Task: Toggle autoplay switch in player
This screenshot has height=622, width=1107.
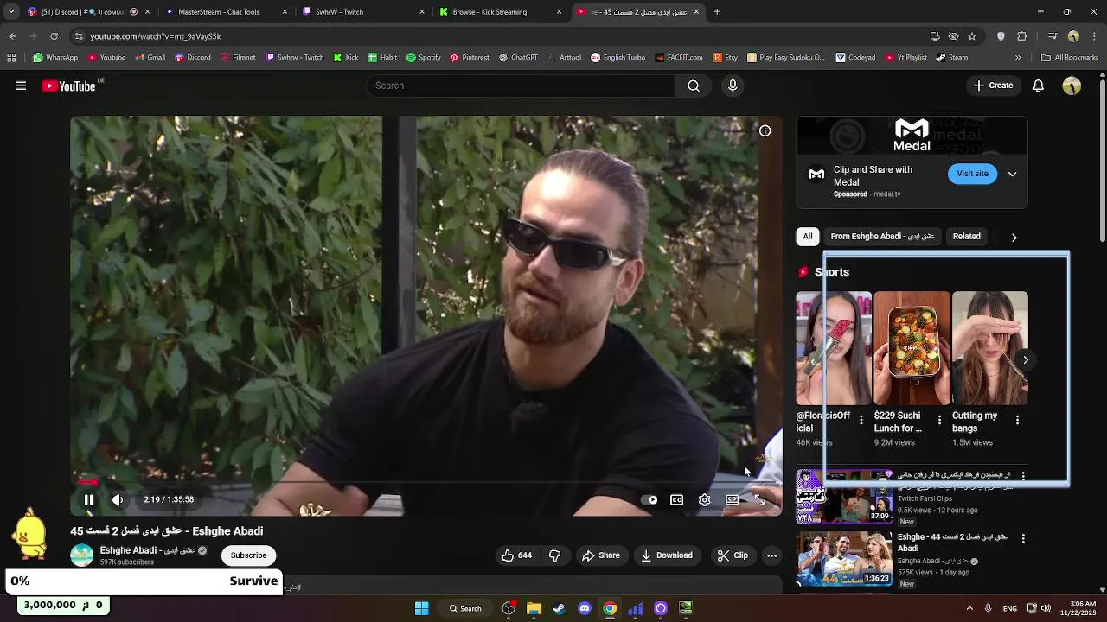Action: click(649, 499)
